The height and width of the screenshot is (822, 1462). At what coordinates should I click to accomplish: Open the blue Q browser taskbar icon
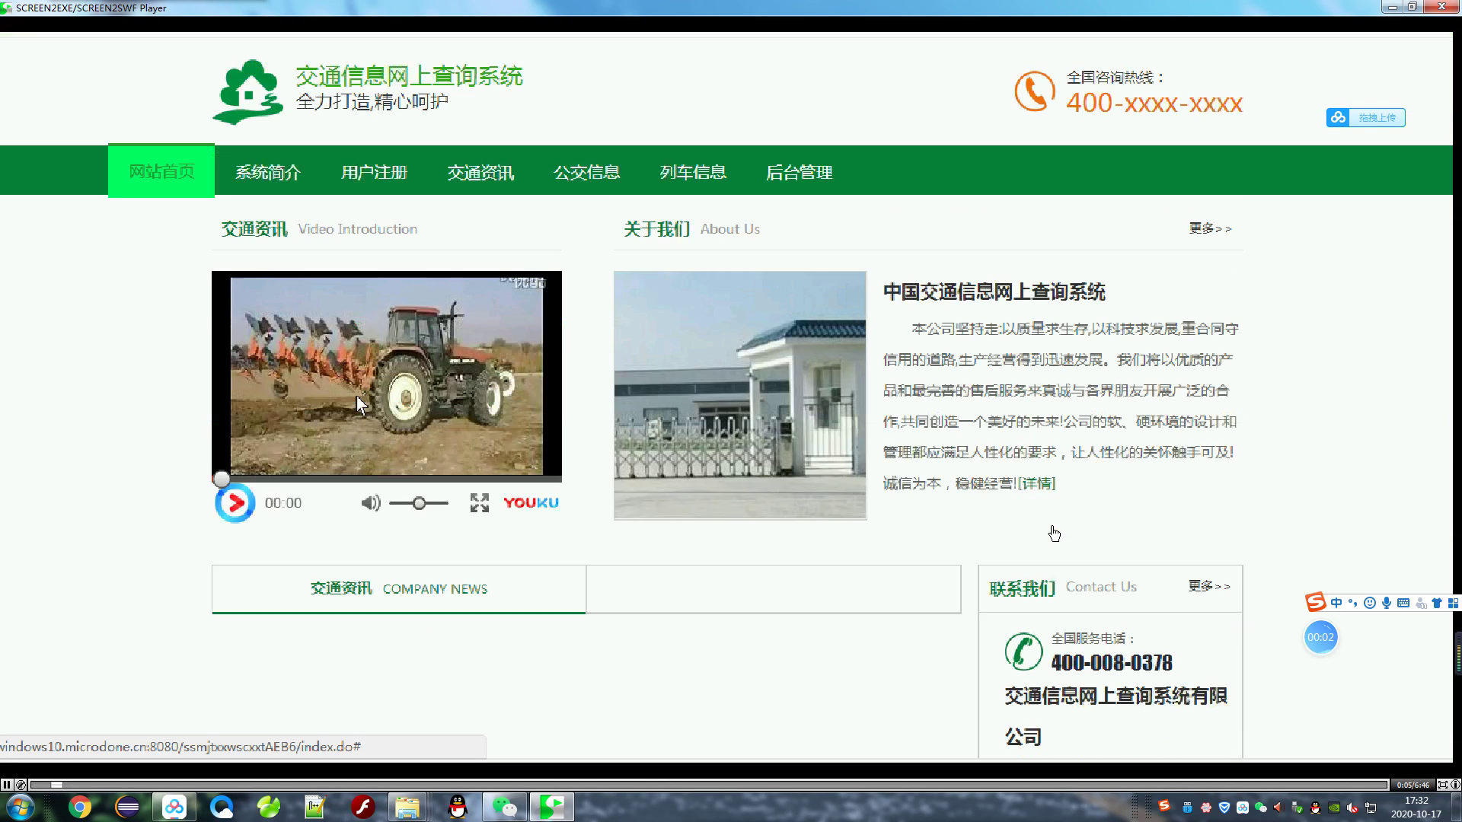pos(222,807)
